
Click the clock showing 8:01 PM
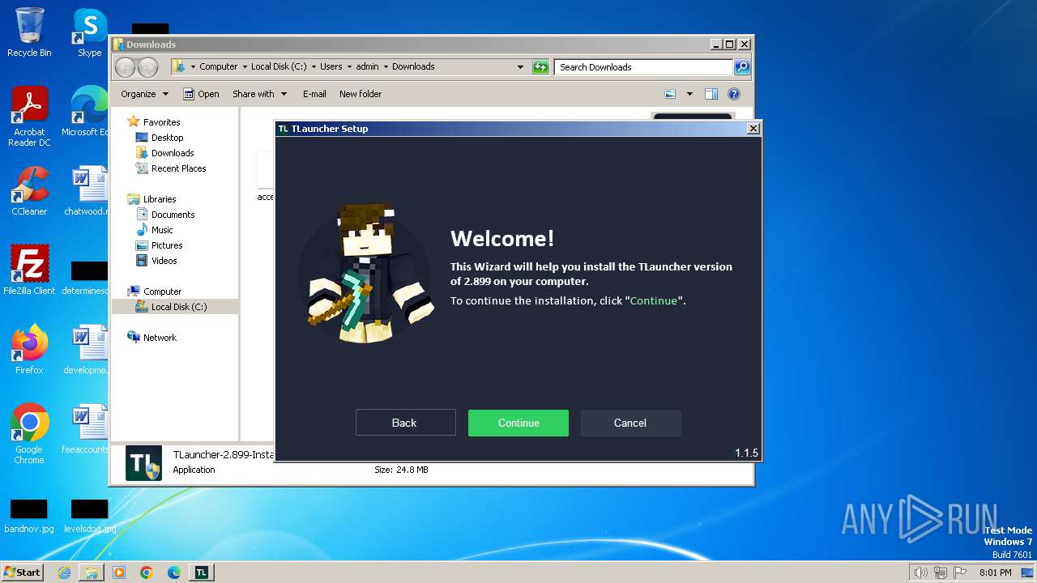point(995,572)
